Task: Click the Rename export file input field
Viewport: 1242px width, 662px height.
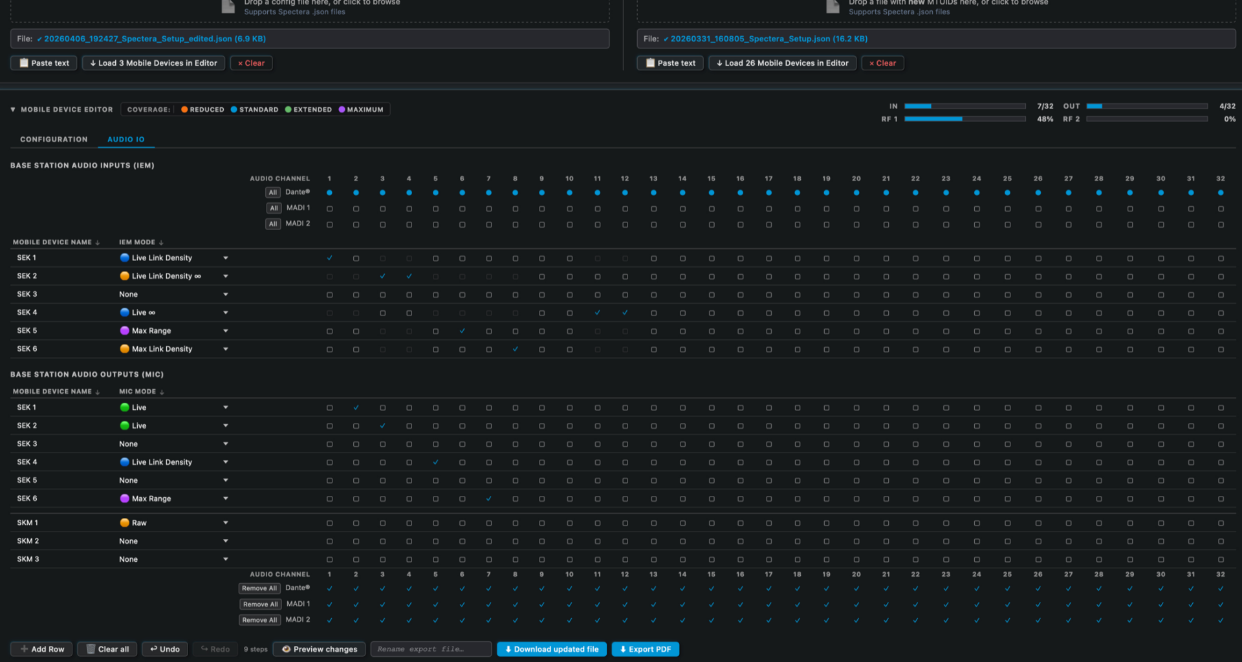Action: coord(431,649)
